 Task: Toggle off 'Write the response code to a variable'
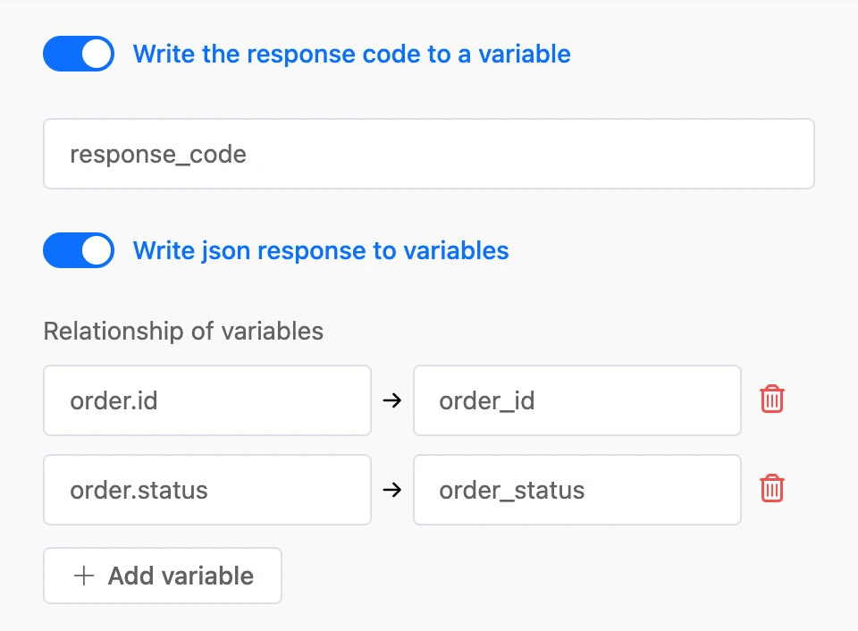click(x=79, y=54)
